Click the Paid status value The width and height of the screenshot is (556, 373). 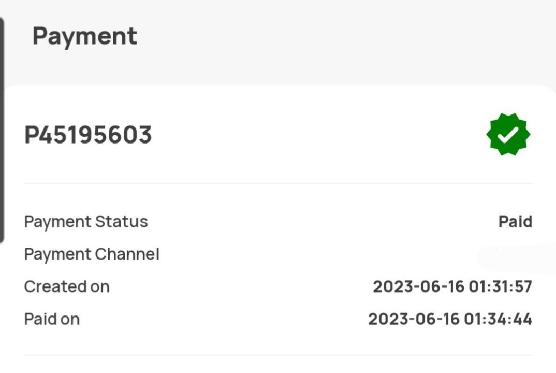point(515,222)
